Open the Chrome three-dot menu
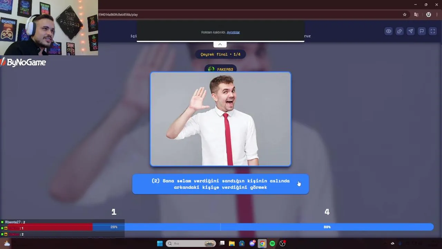Viewport: 442px width, 249px height. pyautogui.click(x=437, y=15)
